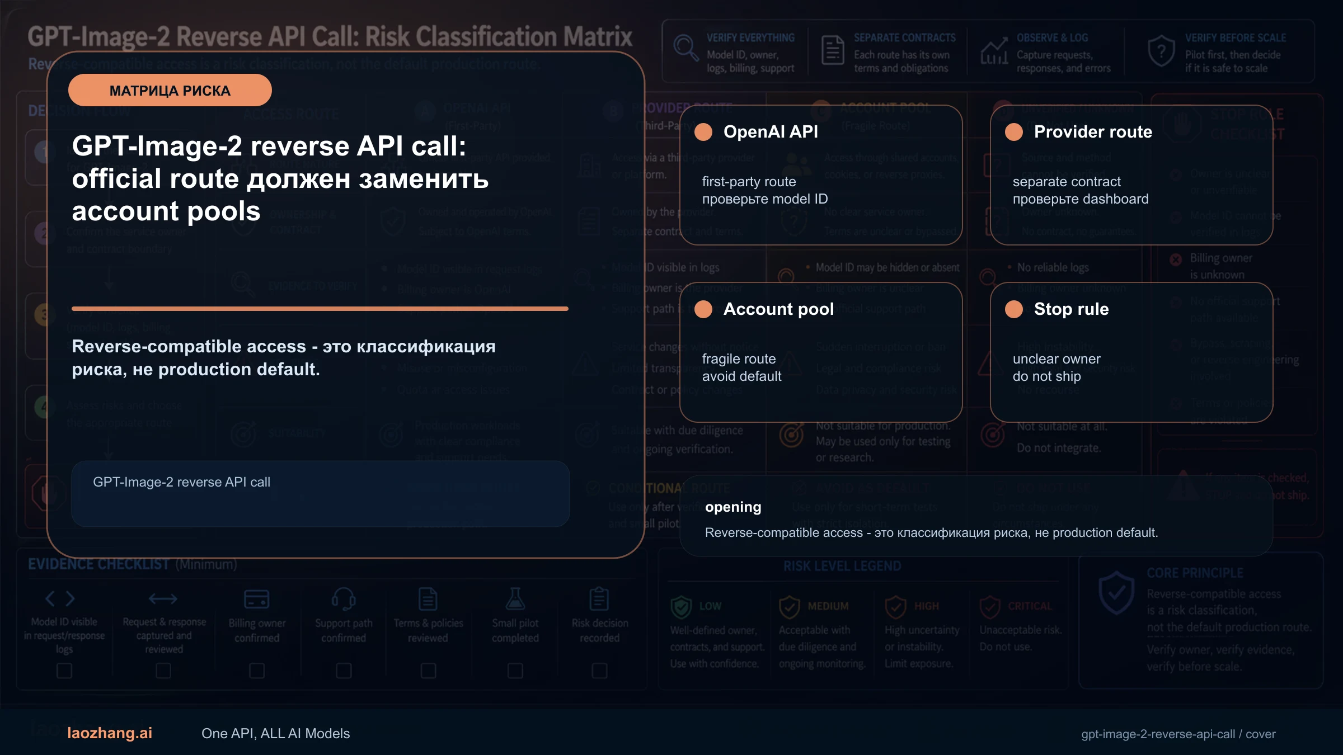Click the document icon beside SEPARATE CONTRACTS

point(833,50)
